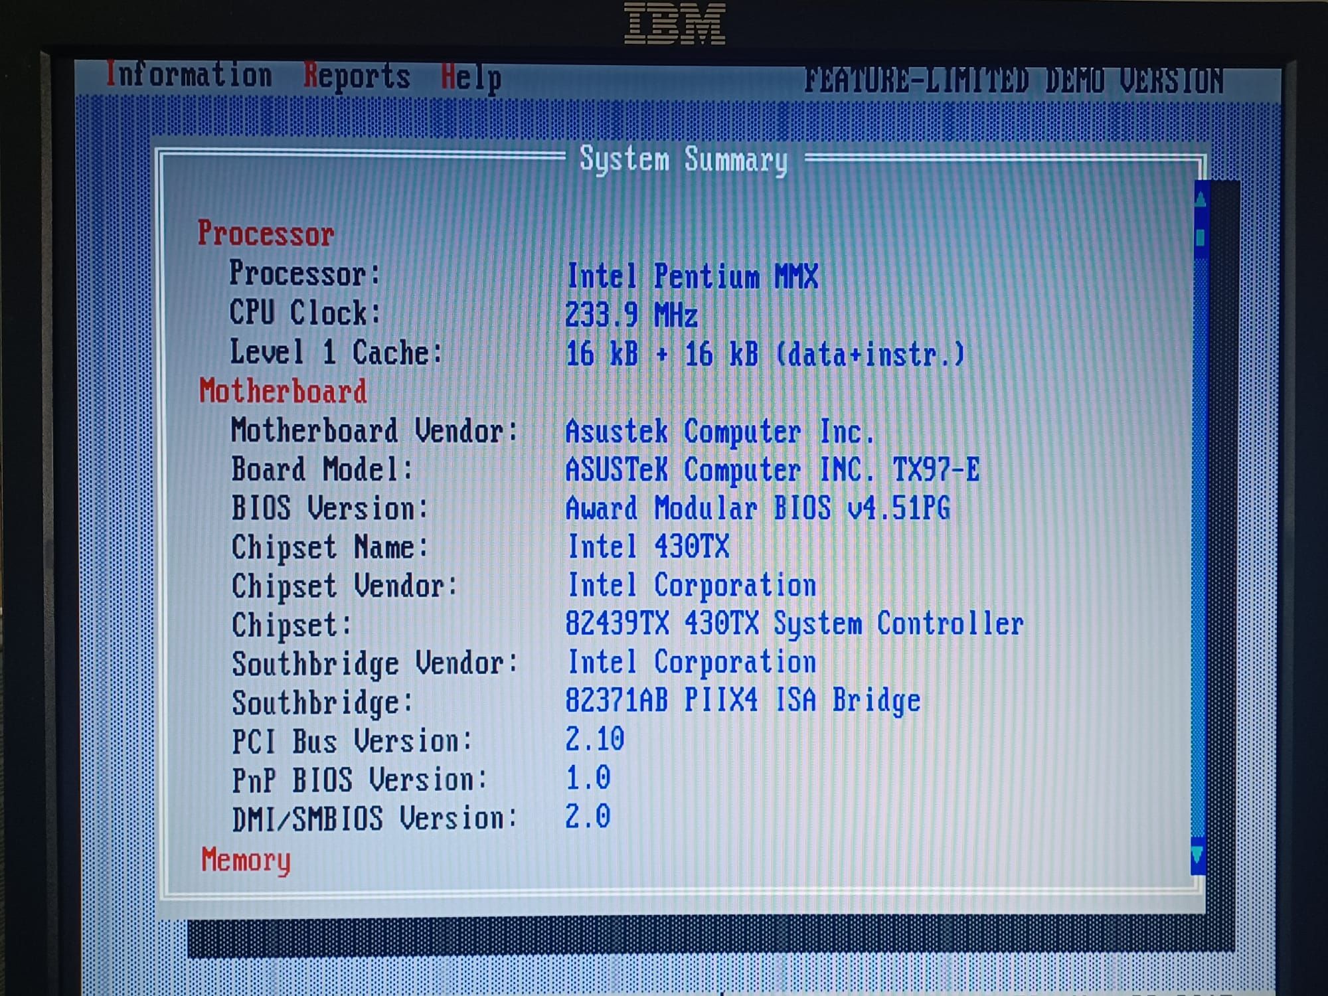Select the Motherboard section heading
Screen dimensions: 1328x996
coord(283,391)
